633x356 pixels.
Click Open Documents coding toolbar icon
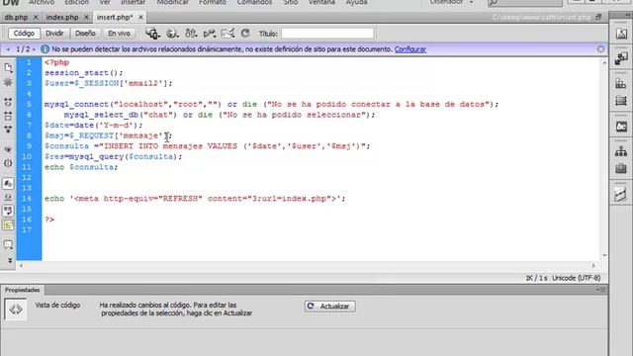pyautogui.click(x=8, y=68)
